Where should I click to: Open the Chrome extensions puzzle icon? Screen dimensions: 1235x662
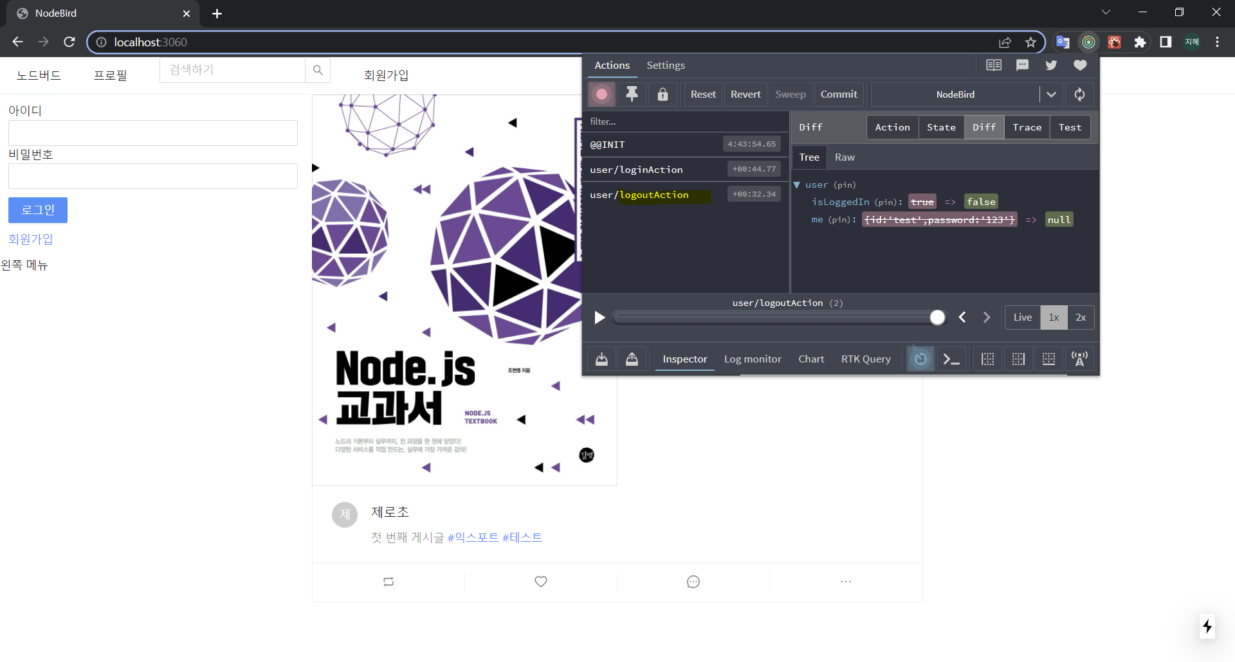(1140, 42)
